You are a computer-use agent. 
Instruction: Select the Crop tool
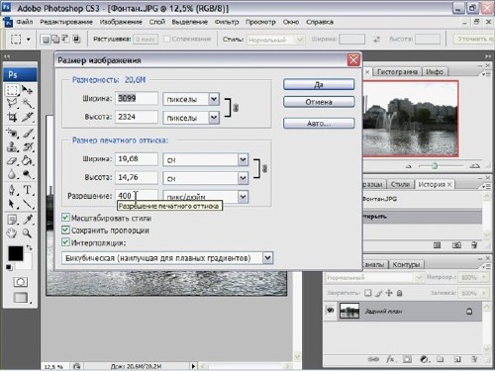[12, 117]
